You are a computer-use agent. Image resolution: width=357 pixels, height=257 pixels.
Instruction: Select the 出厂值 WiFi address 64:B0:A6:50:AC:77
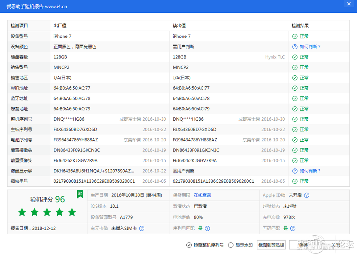tap(72, 88)
